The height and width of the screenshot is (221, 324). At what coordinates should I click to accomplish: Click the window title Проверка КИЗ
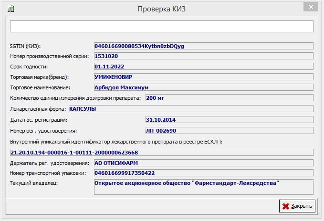162,9
